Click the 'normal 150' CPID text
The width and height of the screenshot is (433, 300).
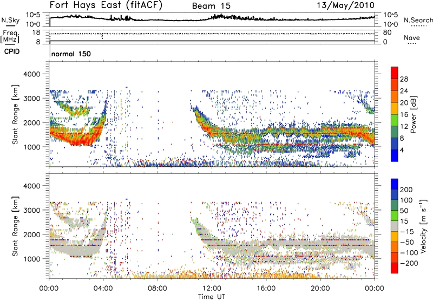[71, 54]
